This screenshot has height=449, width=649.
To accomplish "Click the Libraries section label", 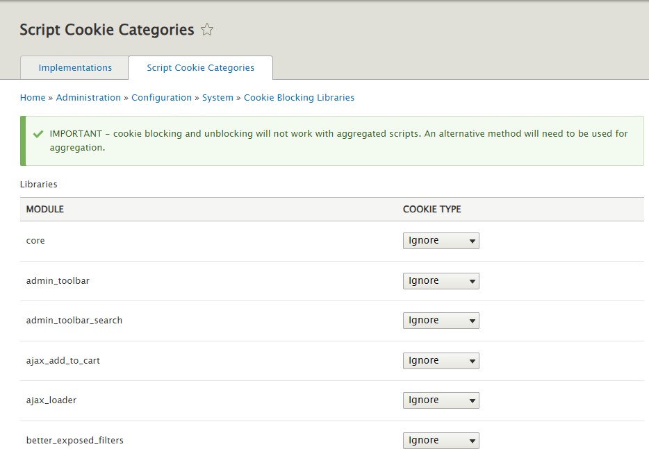I will click(38, 184).
